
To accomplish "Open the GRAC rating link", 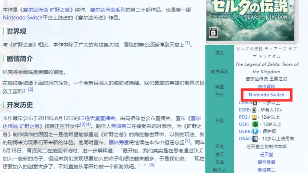I will (245, 139).
